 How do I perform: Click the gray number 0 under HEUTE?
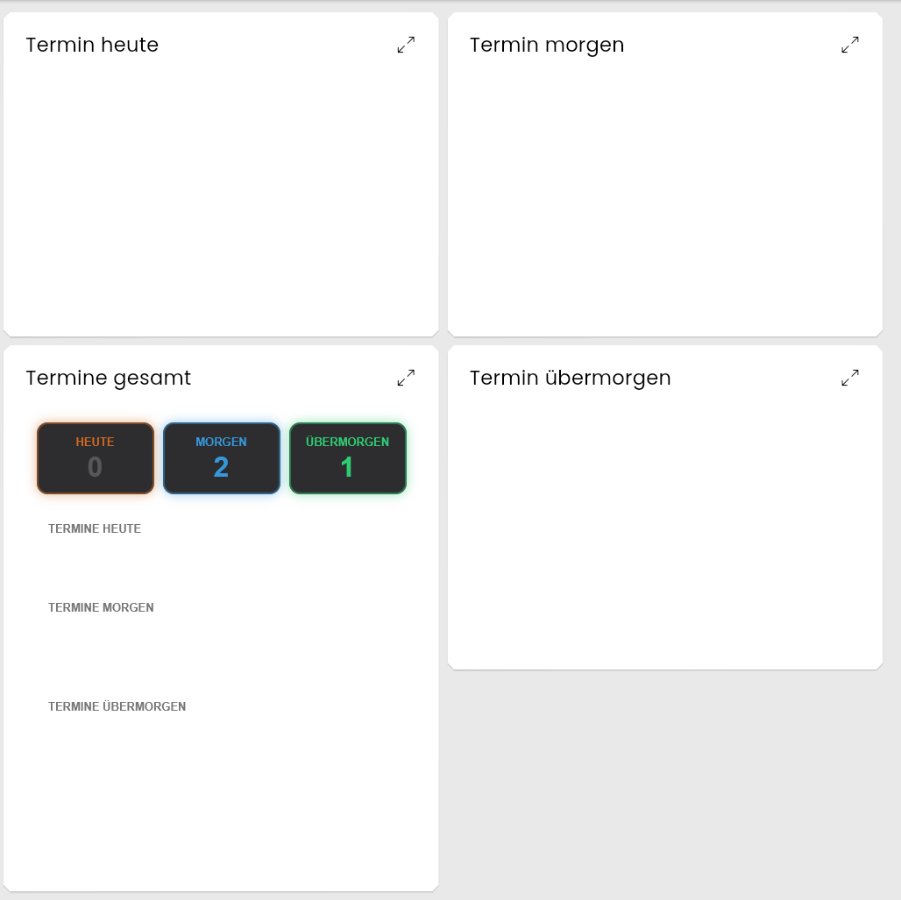95,467
